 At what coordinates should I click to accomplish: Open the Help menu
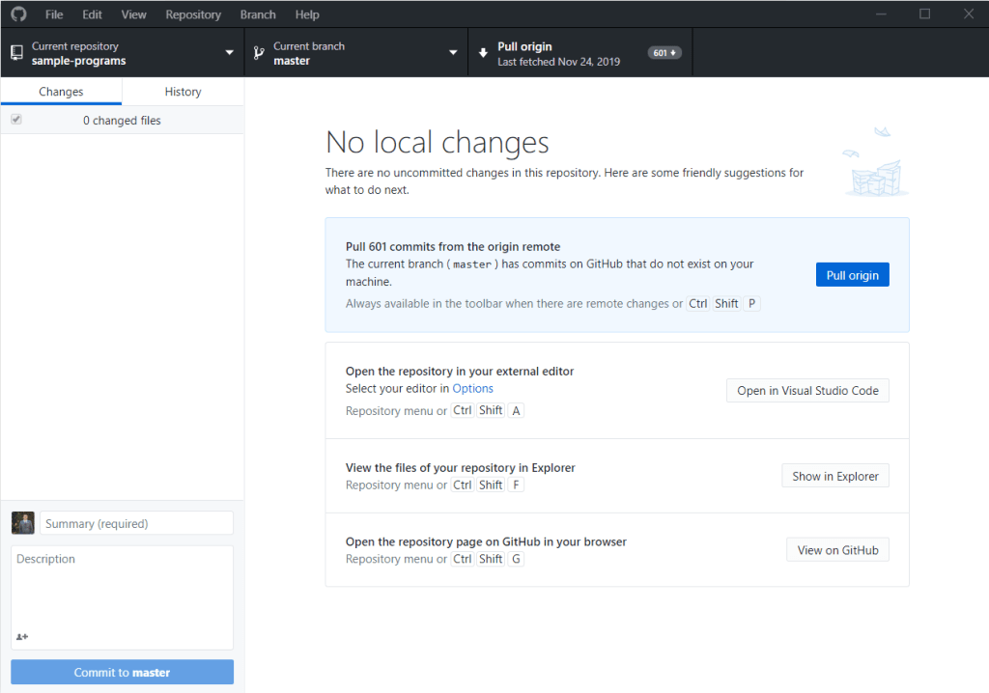307,14
